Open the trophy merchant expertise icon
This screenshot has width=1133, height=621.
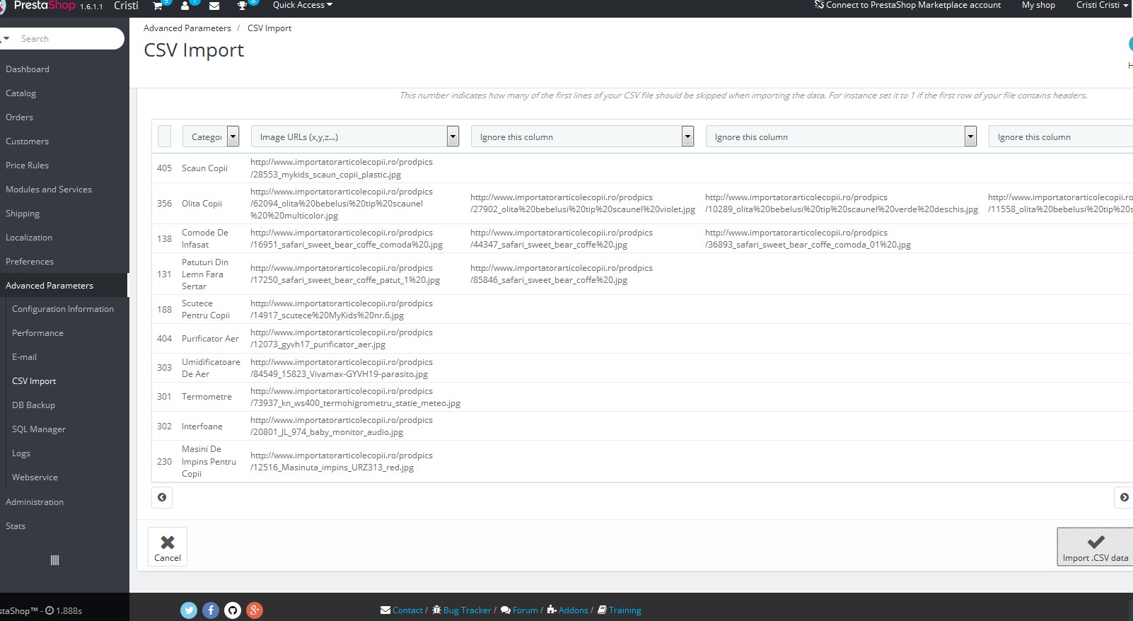coord(242,6)
